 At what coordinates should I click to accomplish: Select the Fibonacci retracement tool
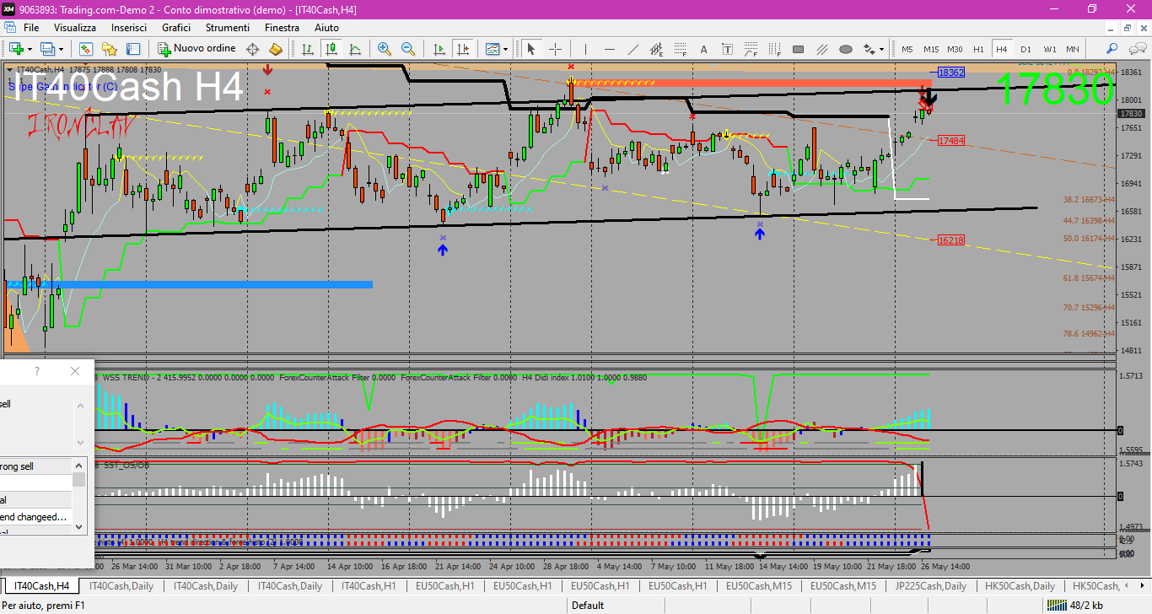pos(680,49)
